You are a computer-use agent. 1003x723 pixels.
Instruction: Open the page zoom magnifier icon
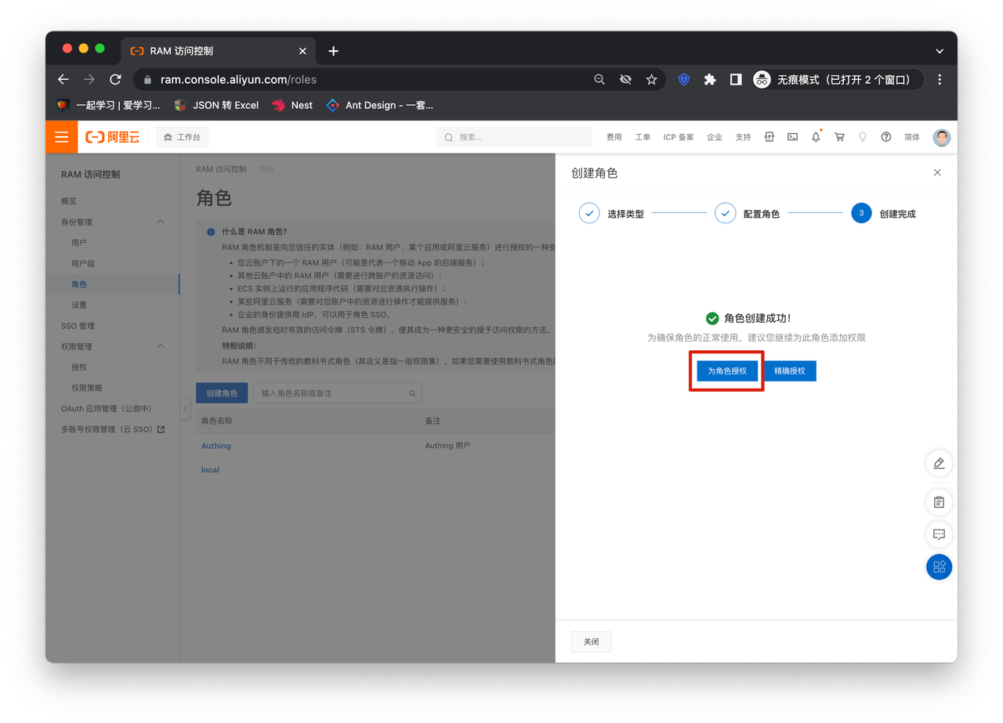point(599,79)
